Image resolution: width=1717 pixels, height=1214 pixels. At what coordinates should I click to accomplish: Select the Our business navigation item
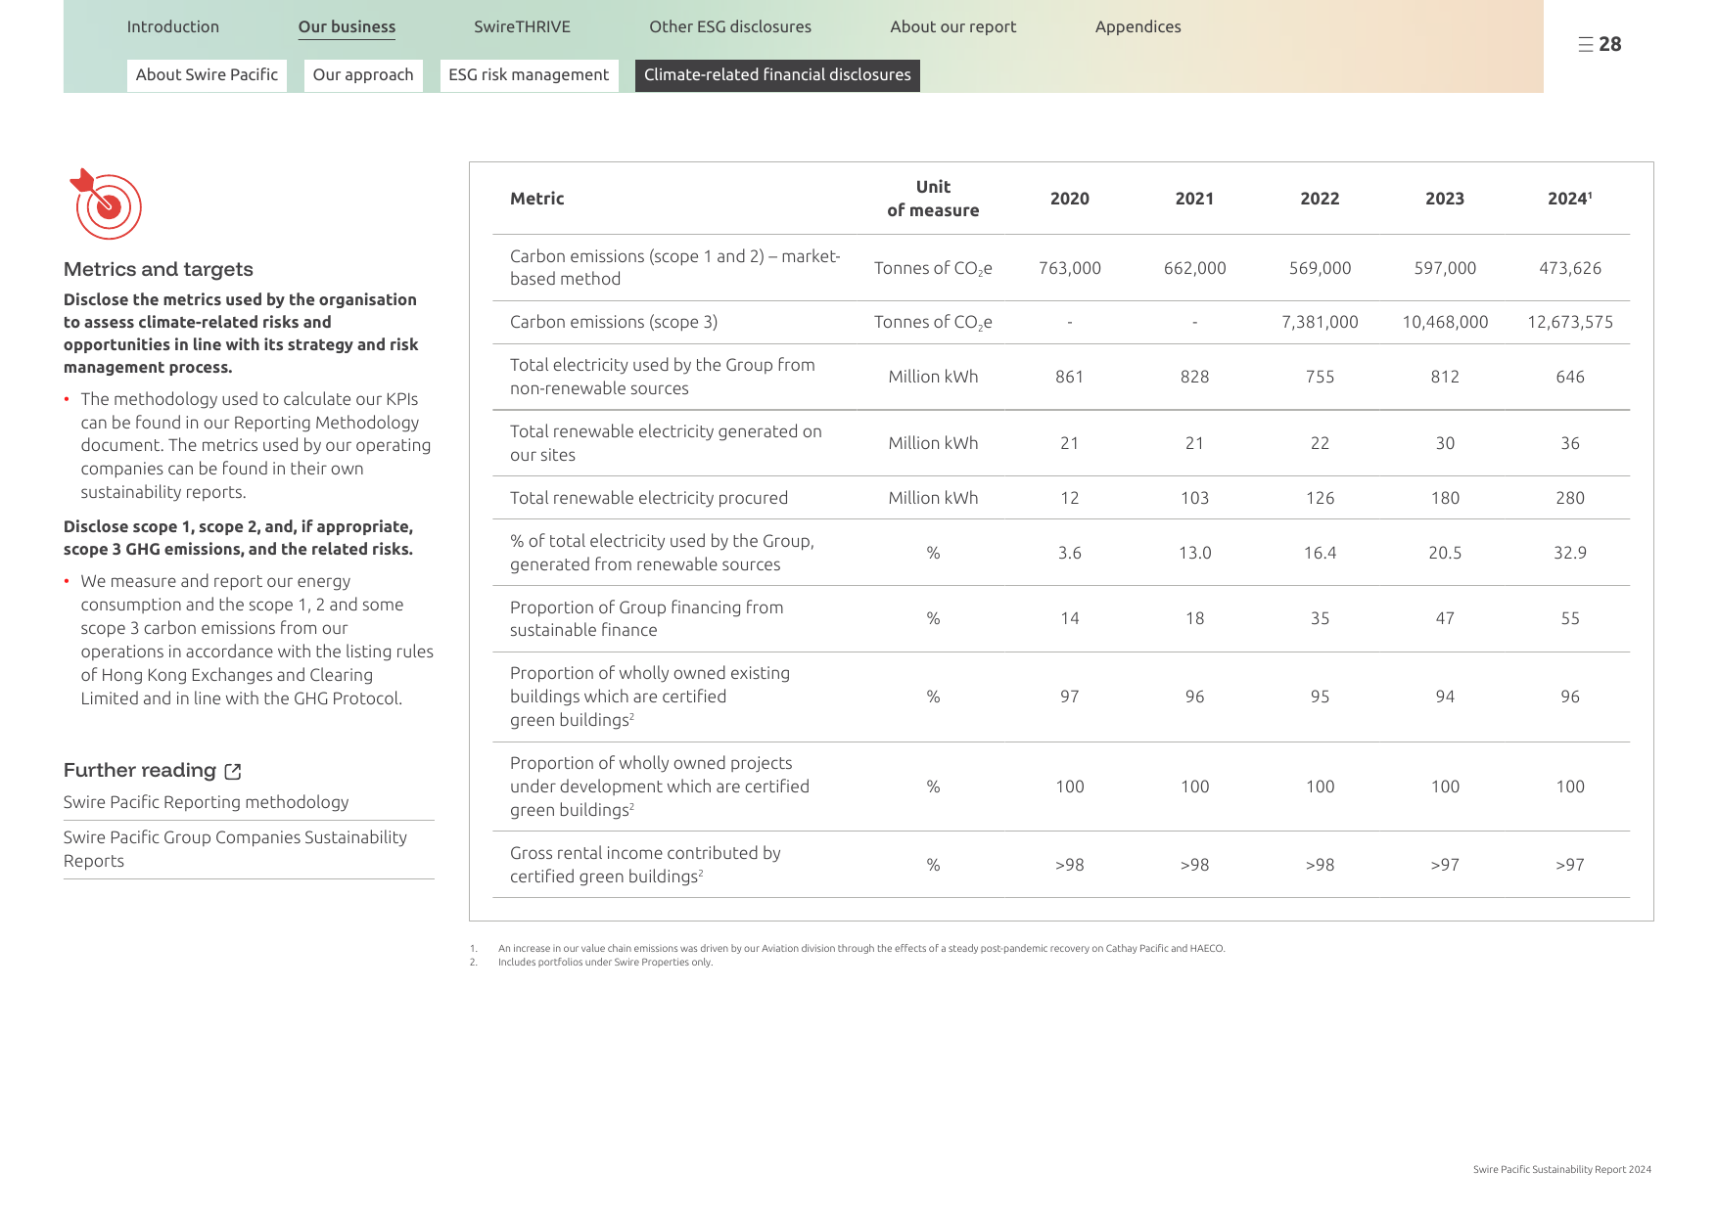(x=347, y=27)
